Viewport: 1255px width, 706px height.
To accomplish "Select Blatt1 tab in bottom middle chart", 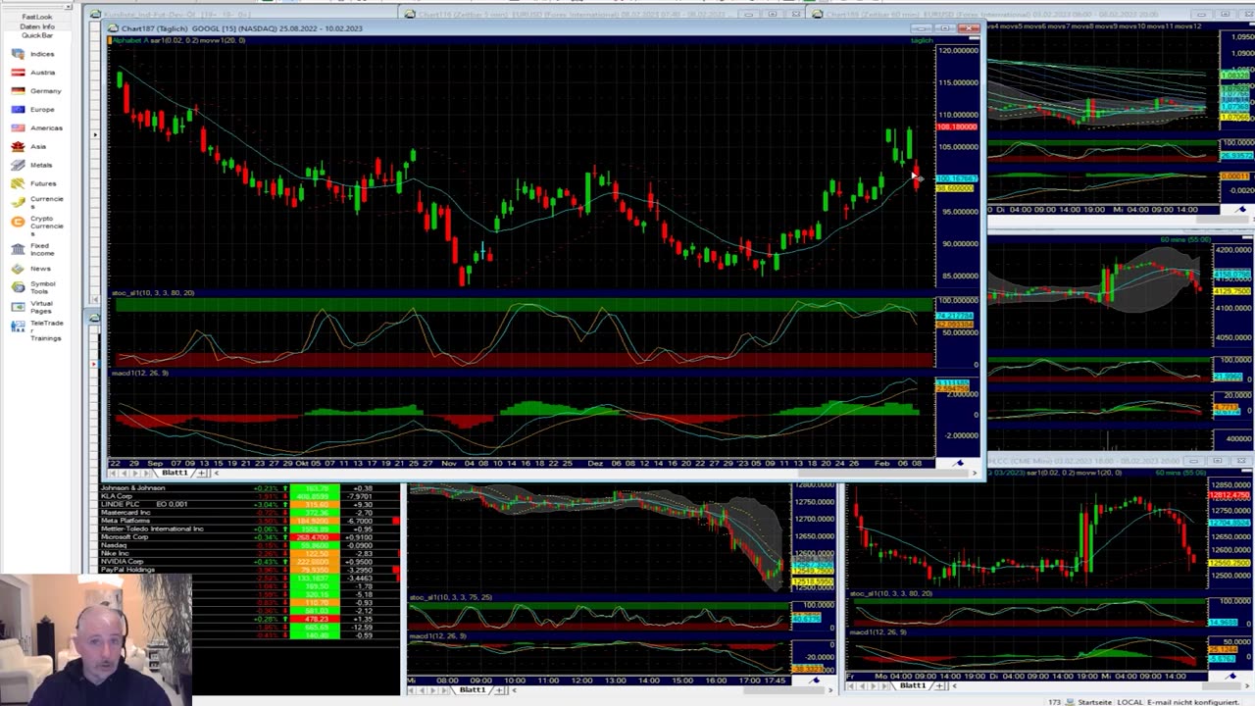I will point(473,689).
